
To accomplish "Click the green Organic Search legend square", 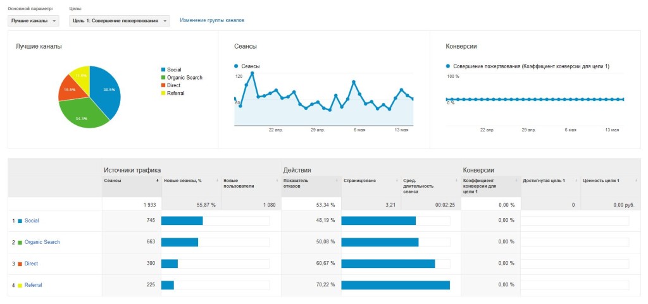I will coord(163,78).
